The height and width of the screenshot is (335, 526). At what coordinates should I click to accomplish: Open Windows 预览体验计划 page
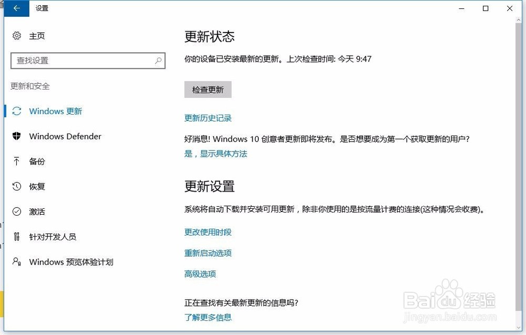click(x=71, y=262)
